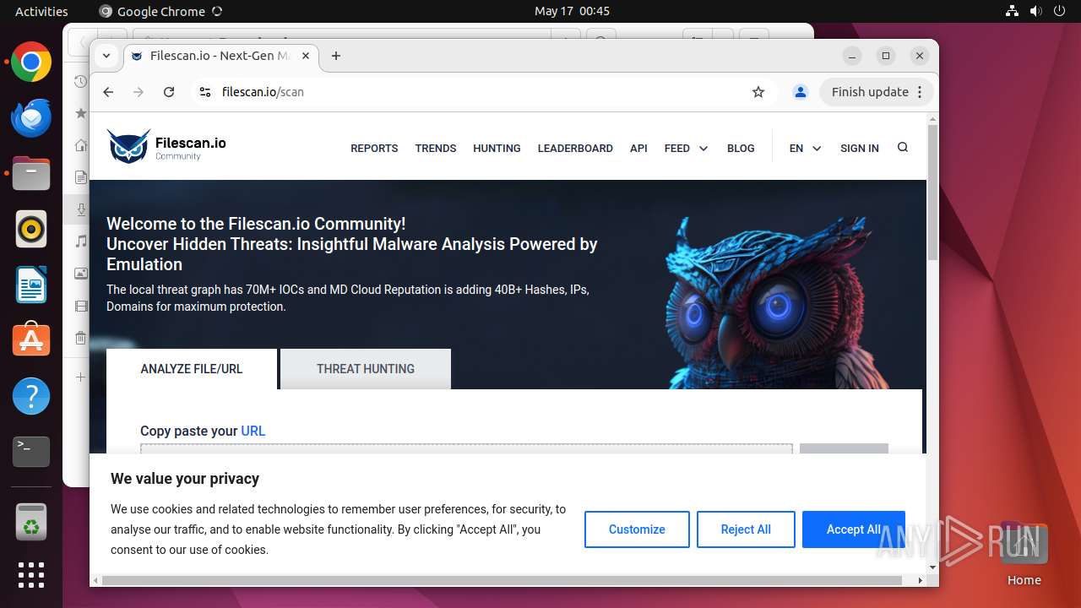Open the Trash from the dock
Image resolution: width=1081 pixels, height=608 pixels.
(31, 523)
